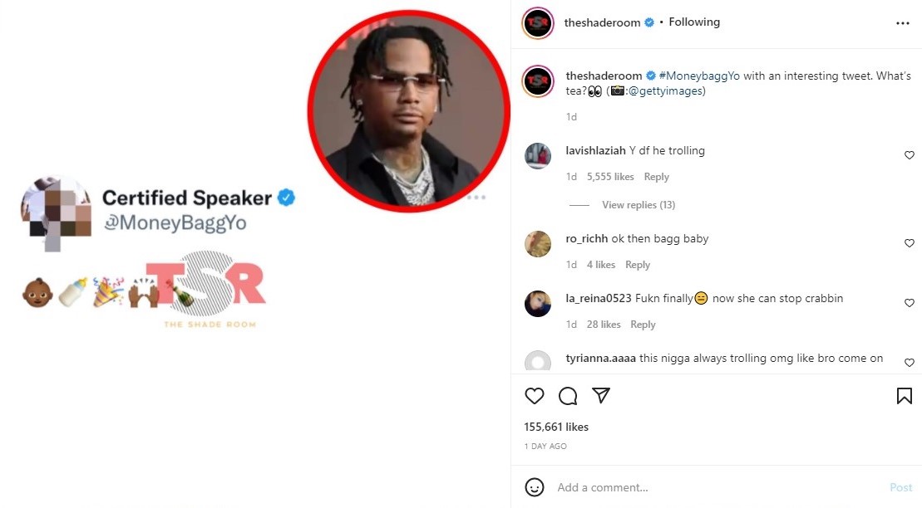Open theshaderoom profile avatar in header
Image resolution: width=922 pixels, height=508 pixels.
pyautogui.click(x=537, y=23)
